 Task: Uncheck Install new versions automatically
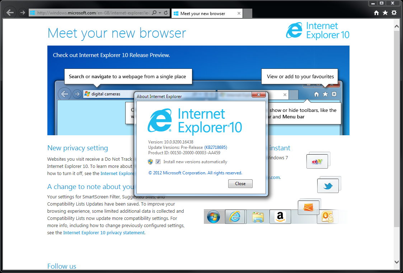[x=158, y=162]
